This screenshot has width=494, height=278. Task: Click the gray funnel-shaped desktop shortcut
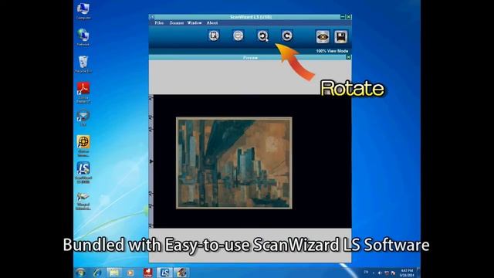(x=83, y=118)
